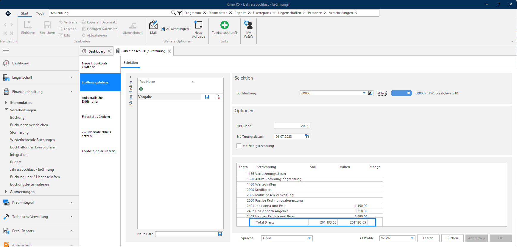Open Mail from the ribbon
The image size is (517, 247).
(x=153, y=27)
